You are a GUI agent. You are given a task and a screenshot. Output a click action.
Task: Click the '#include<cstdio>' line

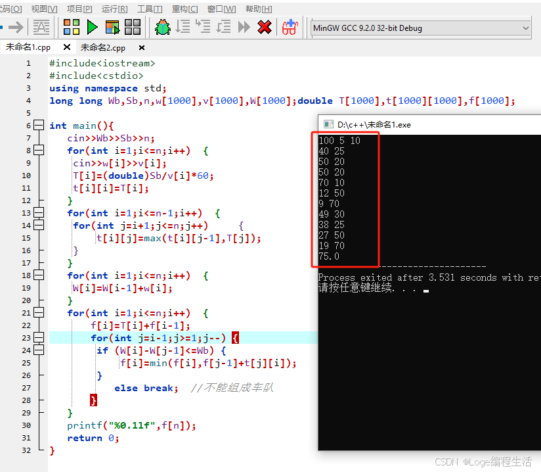97,76
